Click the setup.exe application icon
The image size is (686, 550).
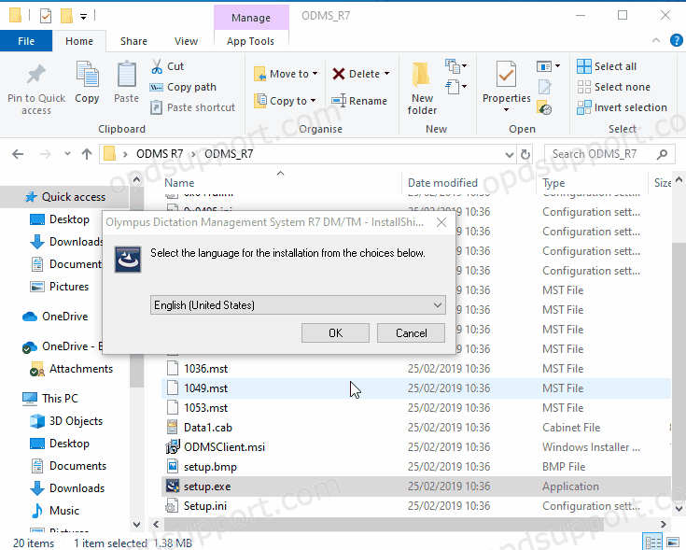173,487
